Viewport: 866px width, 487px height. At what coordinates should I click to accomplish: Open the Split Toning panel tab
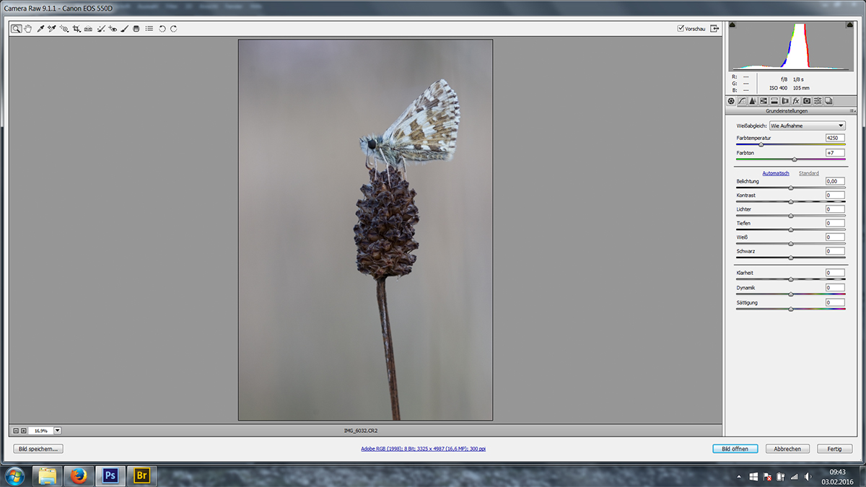point(774,101)
